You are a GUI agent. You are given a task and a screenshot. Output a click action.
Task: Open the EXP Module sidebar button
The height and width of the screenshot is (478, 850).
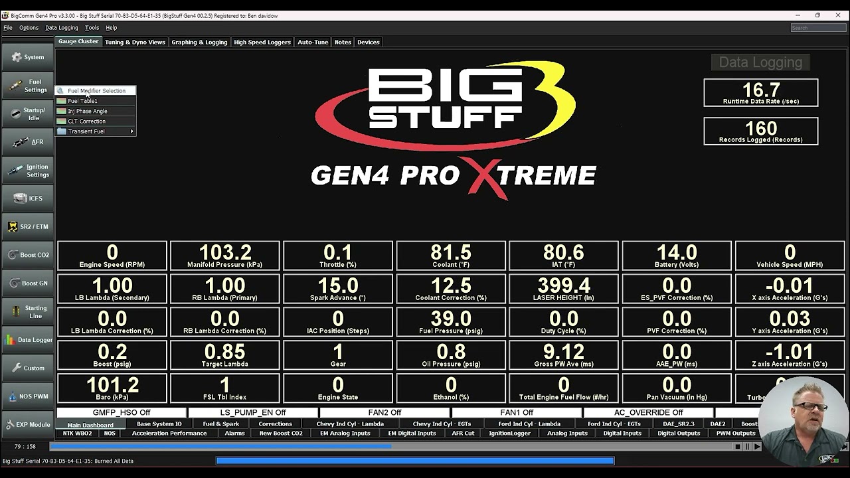27,424
